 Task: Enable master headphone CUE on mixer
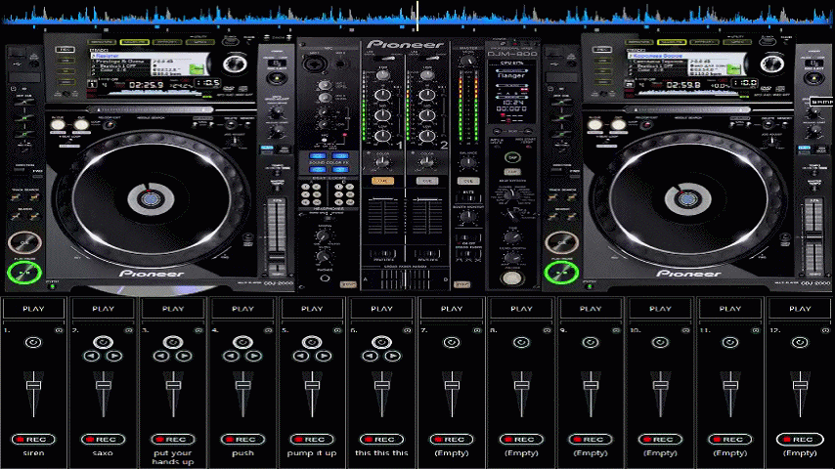tap(468, 181)
